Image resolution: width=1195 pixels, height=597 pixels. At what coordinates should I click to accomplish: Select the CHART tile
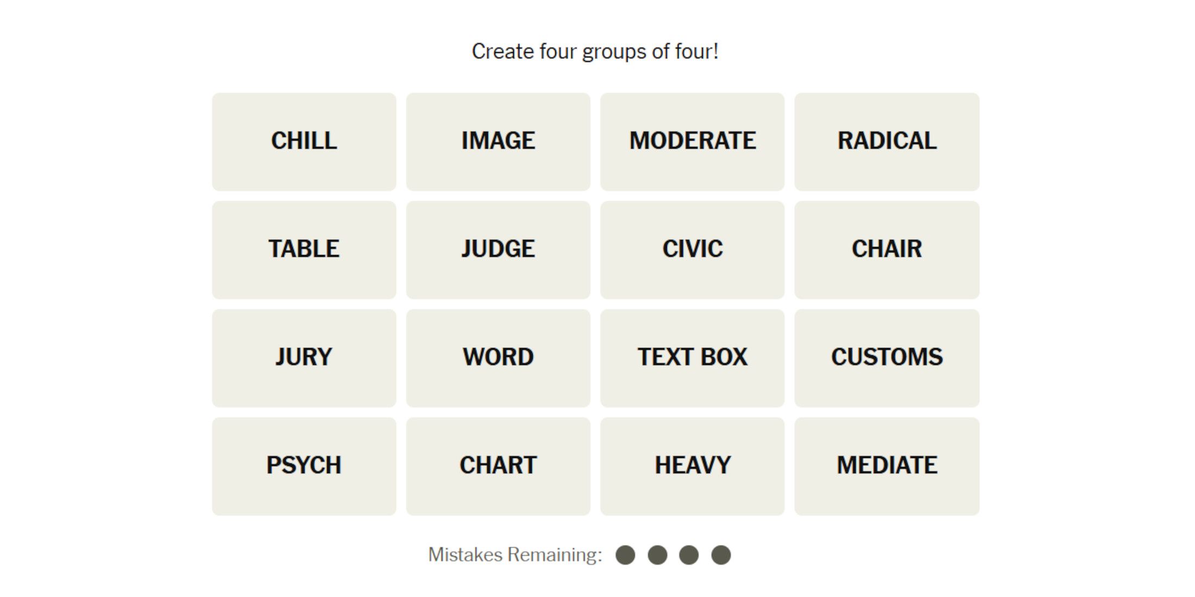pyautogui.click(x=498, y=466)
